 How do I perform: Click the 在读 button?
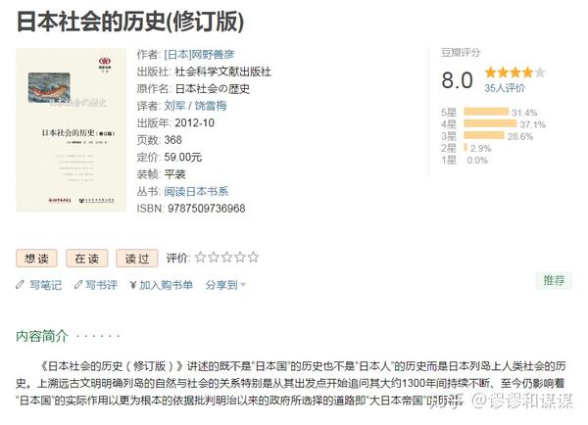[x=86, y=259]
